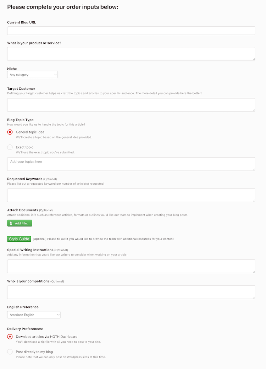
Task: Expand the American English preference dropdown
Action: 34,315
